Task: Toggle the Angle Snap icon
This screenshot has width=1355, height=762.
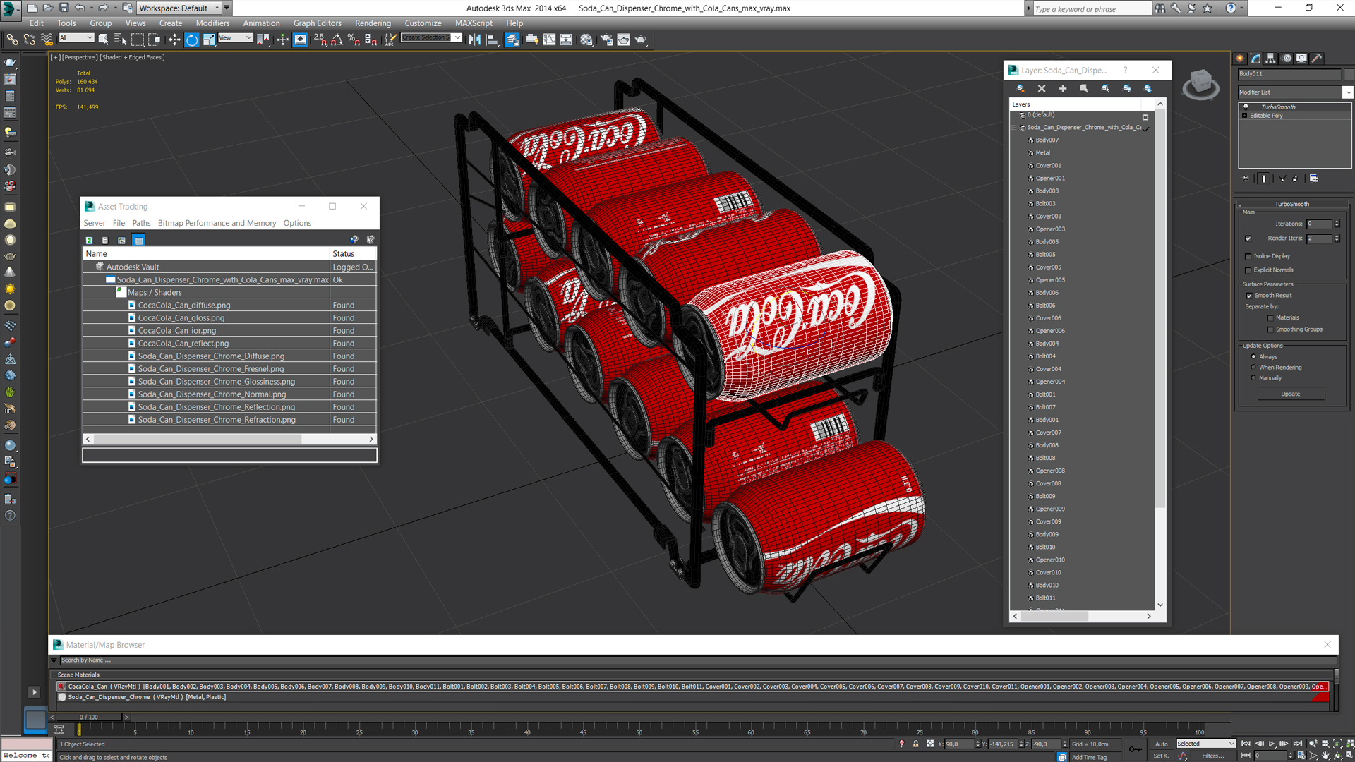Action: [x=337, y=40]
